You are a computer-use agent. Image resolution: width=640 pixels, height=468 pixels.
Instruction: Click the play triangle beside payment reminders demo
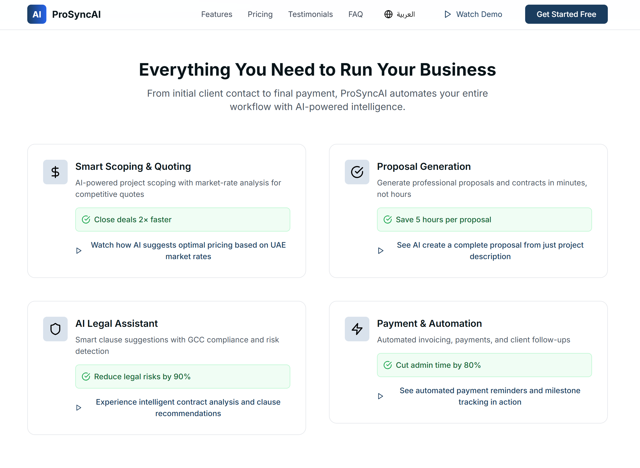click(x=381, y=396)
